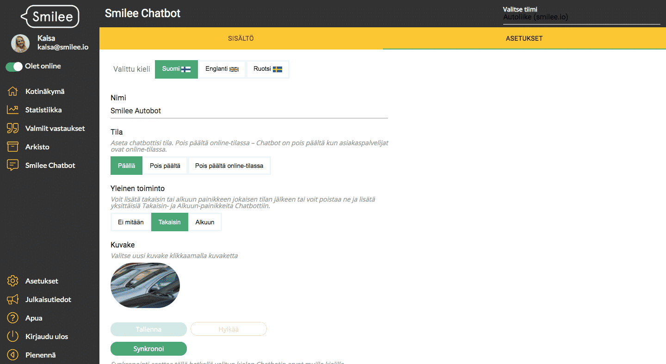
Task: Click the Kirjaudu ulos power icon
Action: tap(12, 337)
